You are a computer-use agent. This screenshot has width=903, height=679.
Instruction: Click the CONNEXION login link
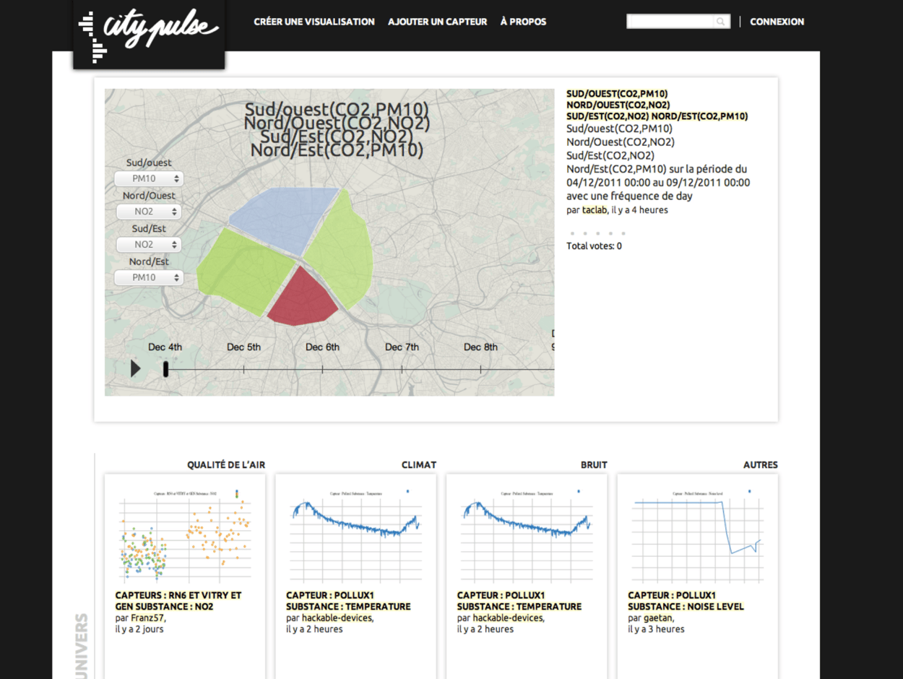click(x=777, y=22)
